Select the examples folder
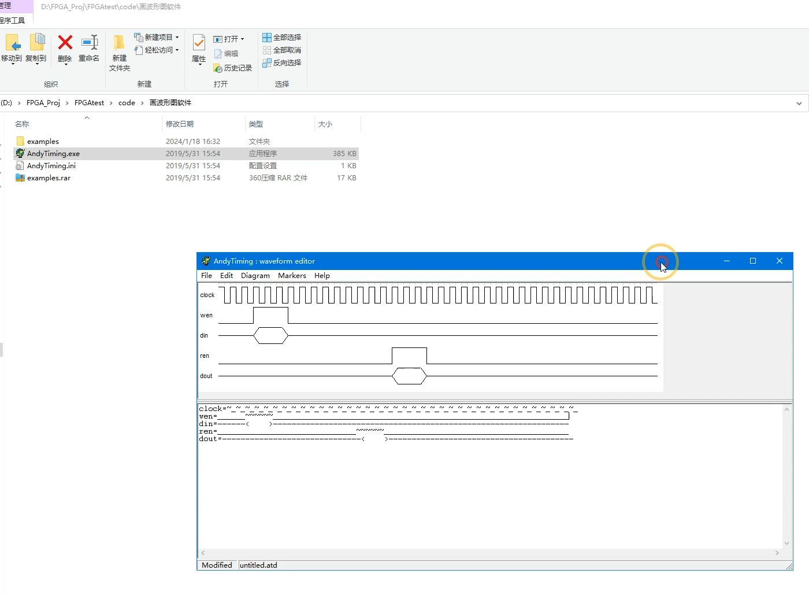 pyautogui.click(x=186, y=142)
